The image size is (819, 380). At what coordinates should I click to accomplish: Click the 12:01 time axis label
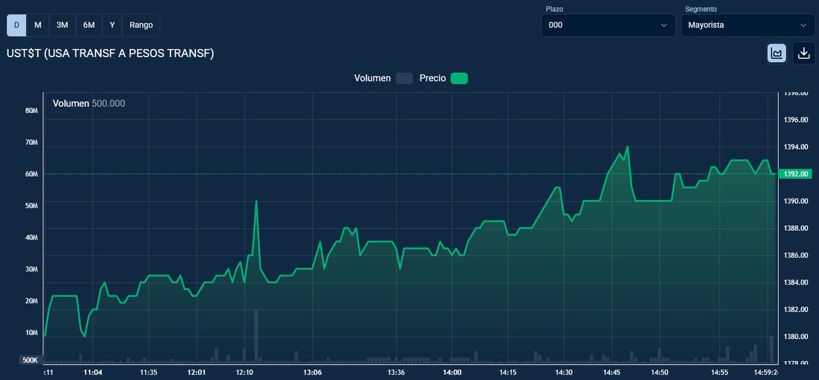(197, 373)
